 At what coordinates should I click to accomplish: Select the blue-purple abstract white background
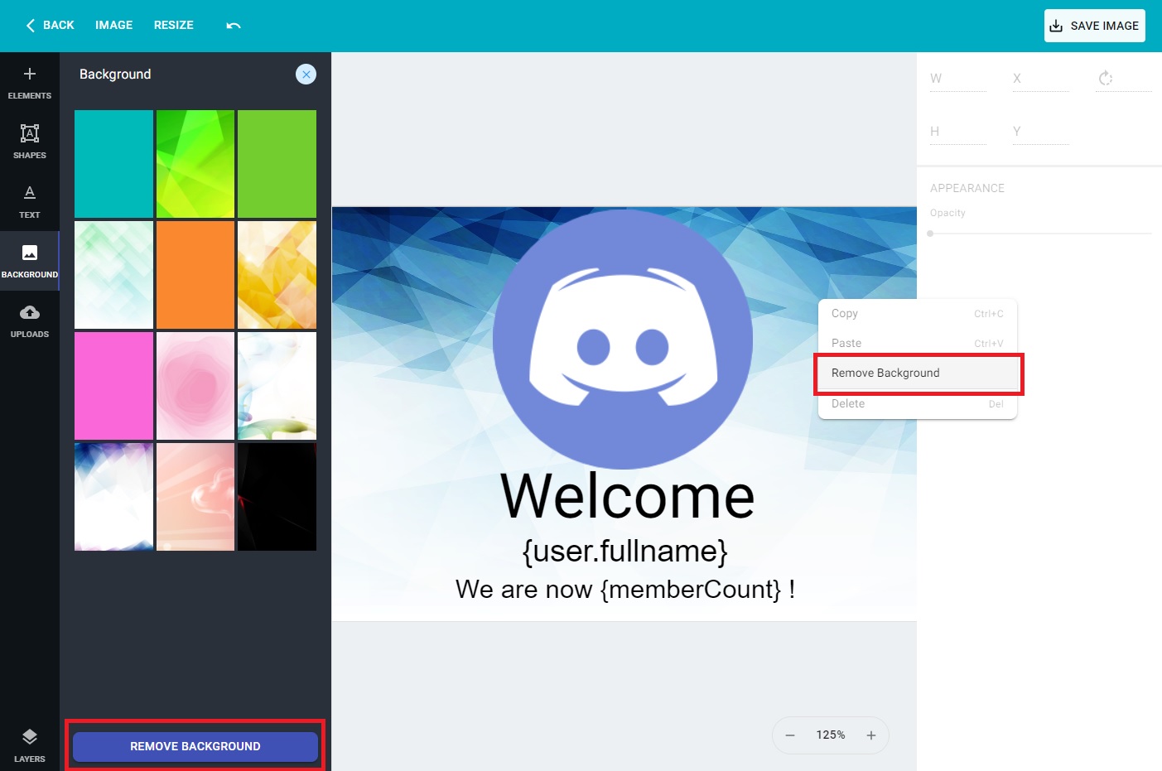click(x=113, y=497)
